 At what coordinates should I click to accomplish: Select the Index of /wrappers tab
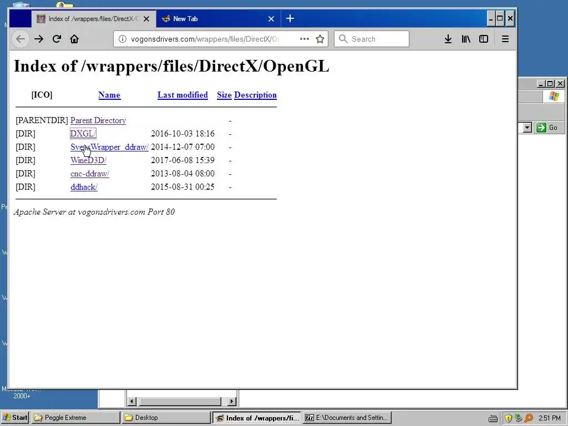click(94, 19)
